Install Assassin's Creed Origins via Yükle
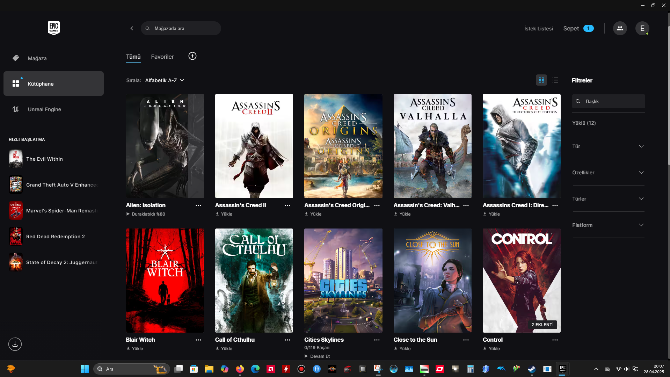 point(313,214)
